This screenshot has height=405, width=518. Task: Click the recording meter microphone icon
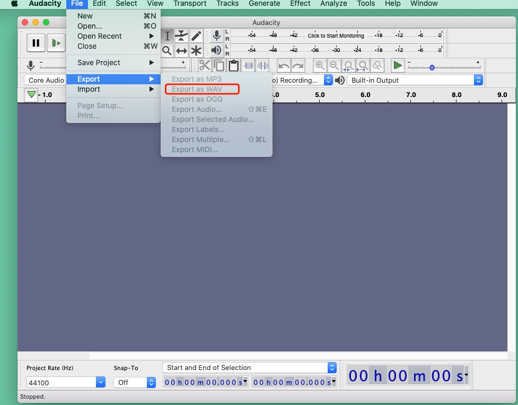(x=216, y=36)
